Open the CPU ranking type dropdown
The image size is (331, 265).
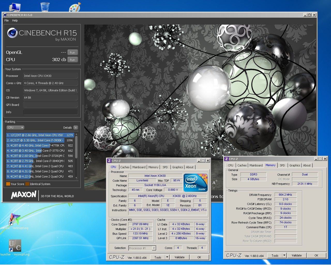point(16,128)
